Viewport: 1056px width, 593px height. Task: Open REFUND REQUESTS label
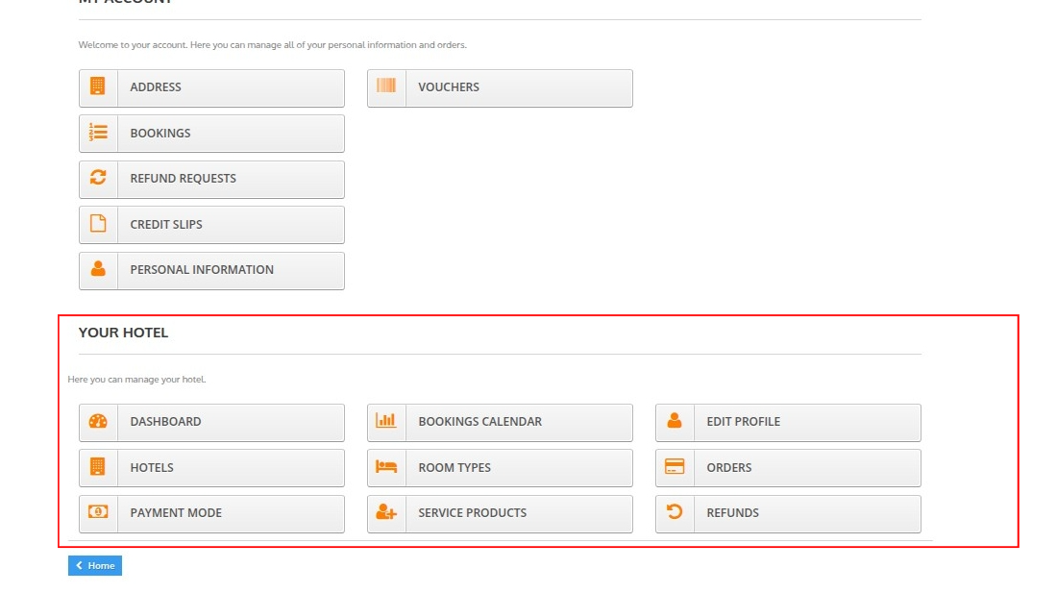click(184, 179)
